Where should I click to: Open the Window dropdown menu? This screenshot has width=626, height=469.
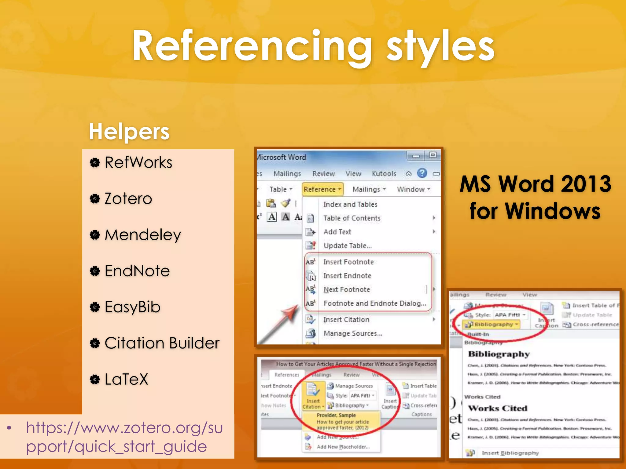click(414, 189)
